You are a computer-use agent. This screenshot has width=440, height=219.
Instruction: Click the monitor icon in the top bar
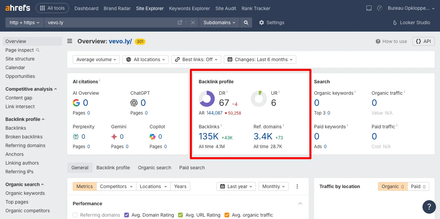point(369,8)
